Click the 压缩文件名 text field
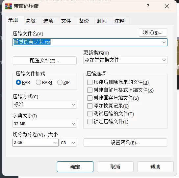The image size is (179, 178). 90,42
